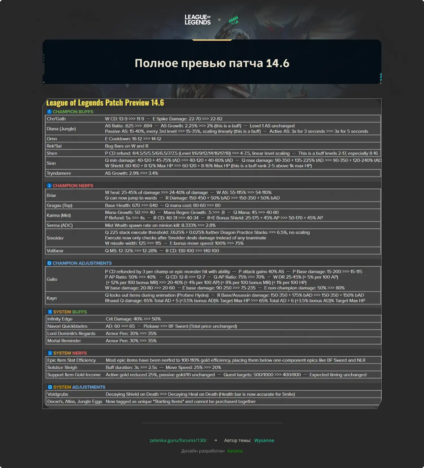424x468 pixels.
Task: Click the 'Briar' row name
Action: (51, 196)
